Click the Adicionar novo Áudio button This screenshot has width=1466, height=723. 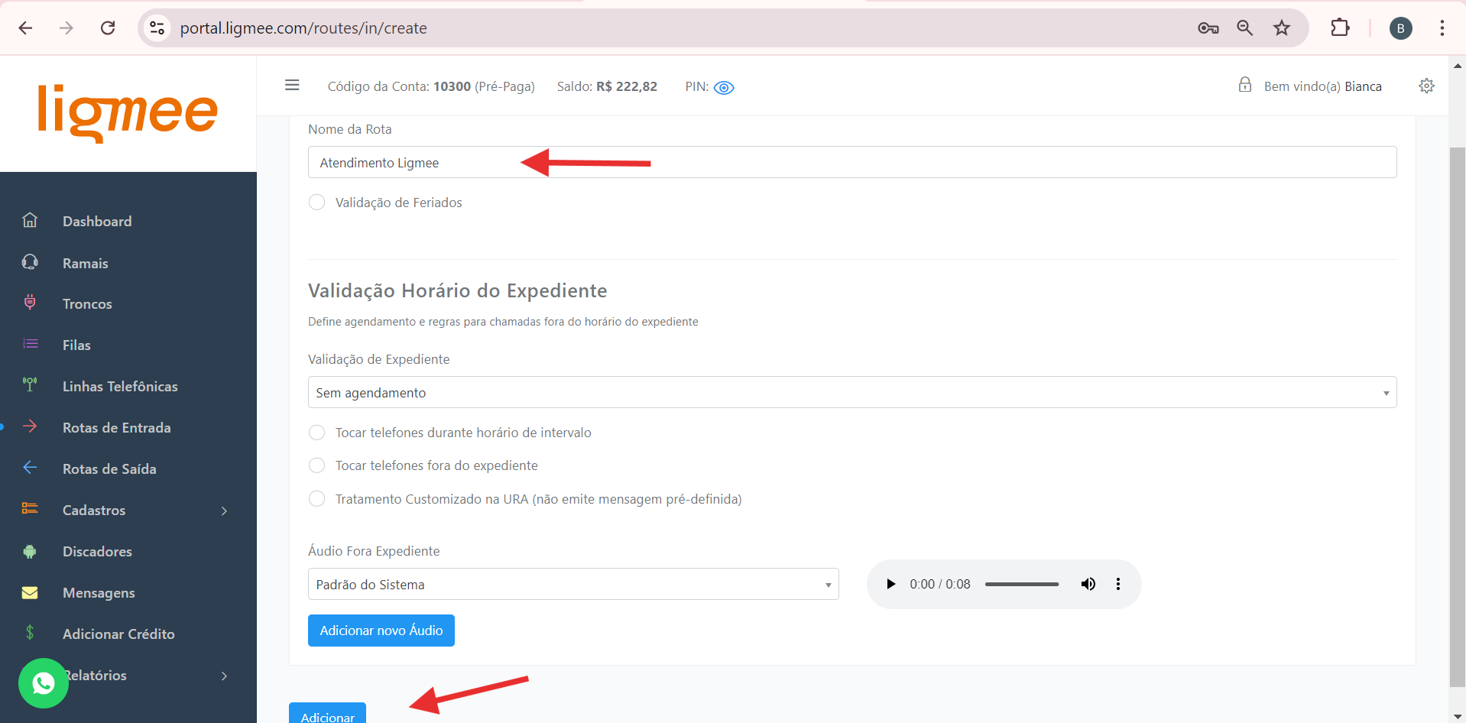pos(381,631)
